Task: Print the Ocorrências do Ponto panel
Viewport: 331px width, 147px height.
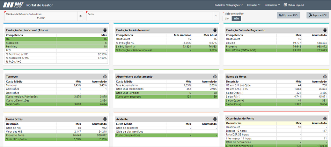Action: [x=325, y=118]
